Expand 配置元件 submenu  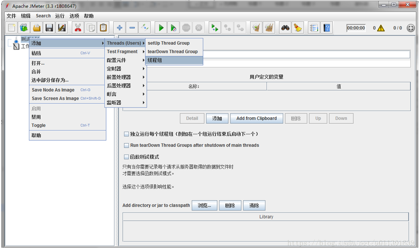pos(126,60)
